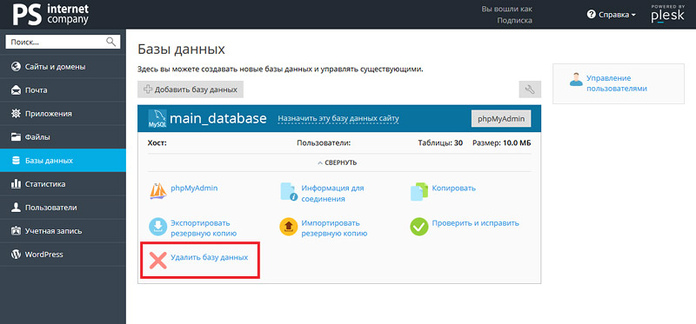
Task: Click the connection info document icon
Action: point(289,191)
